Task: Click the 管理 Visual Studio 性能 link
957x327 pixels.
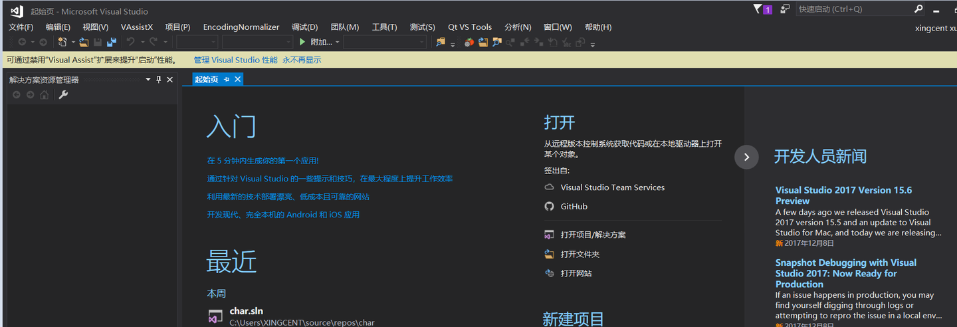Action: [235, 60]
